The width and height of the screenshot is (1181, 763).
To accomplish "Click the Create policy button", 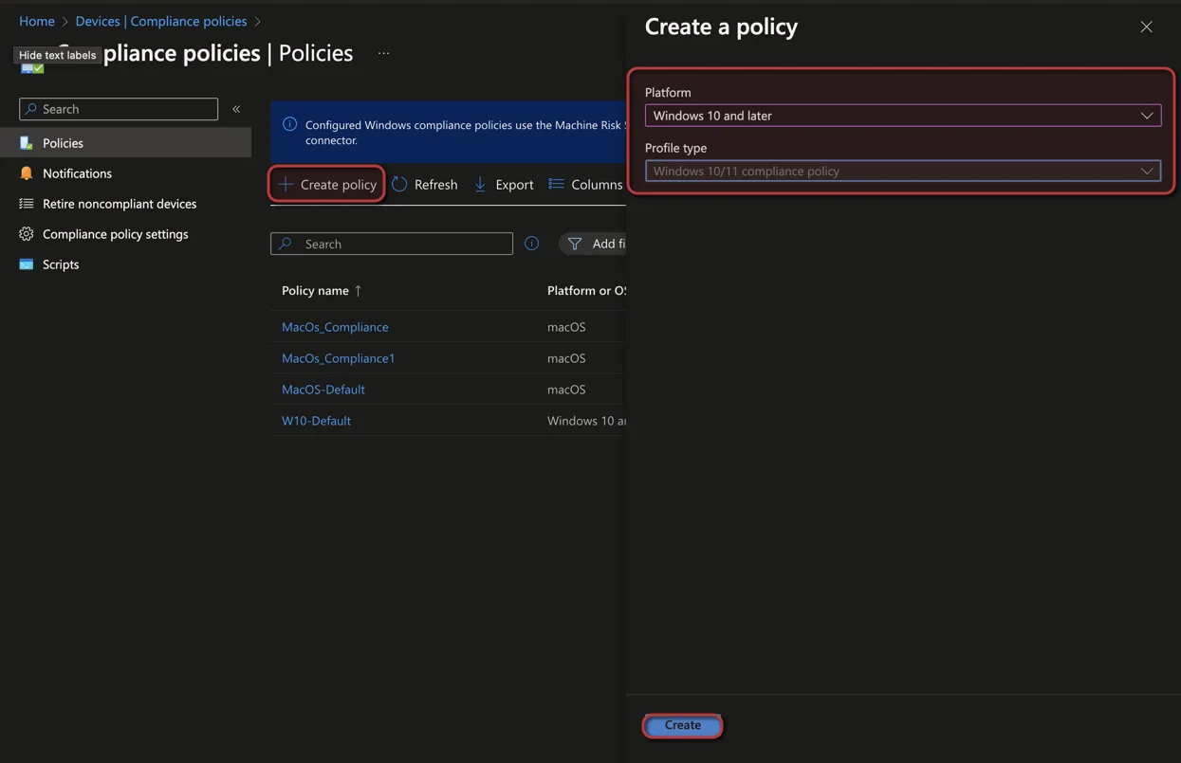I will click(327, 184).
